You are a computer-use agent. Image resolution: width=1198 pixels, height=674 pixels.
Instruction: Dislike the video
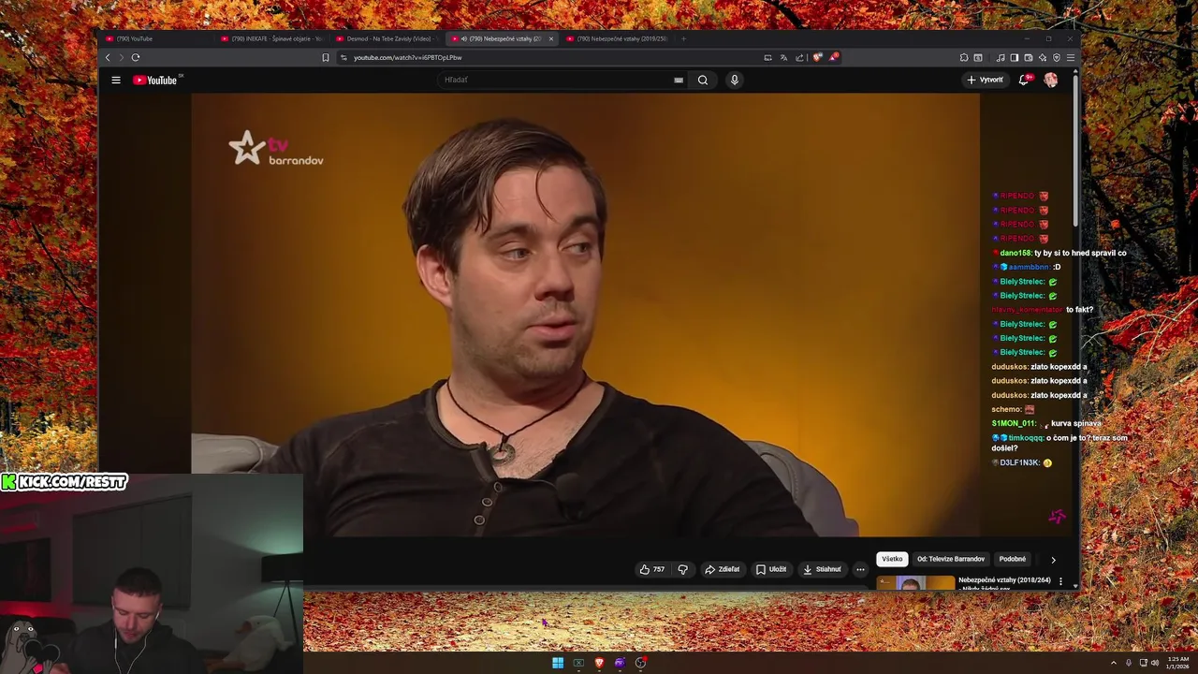[682, 569]
